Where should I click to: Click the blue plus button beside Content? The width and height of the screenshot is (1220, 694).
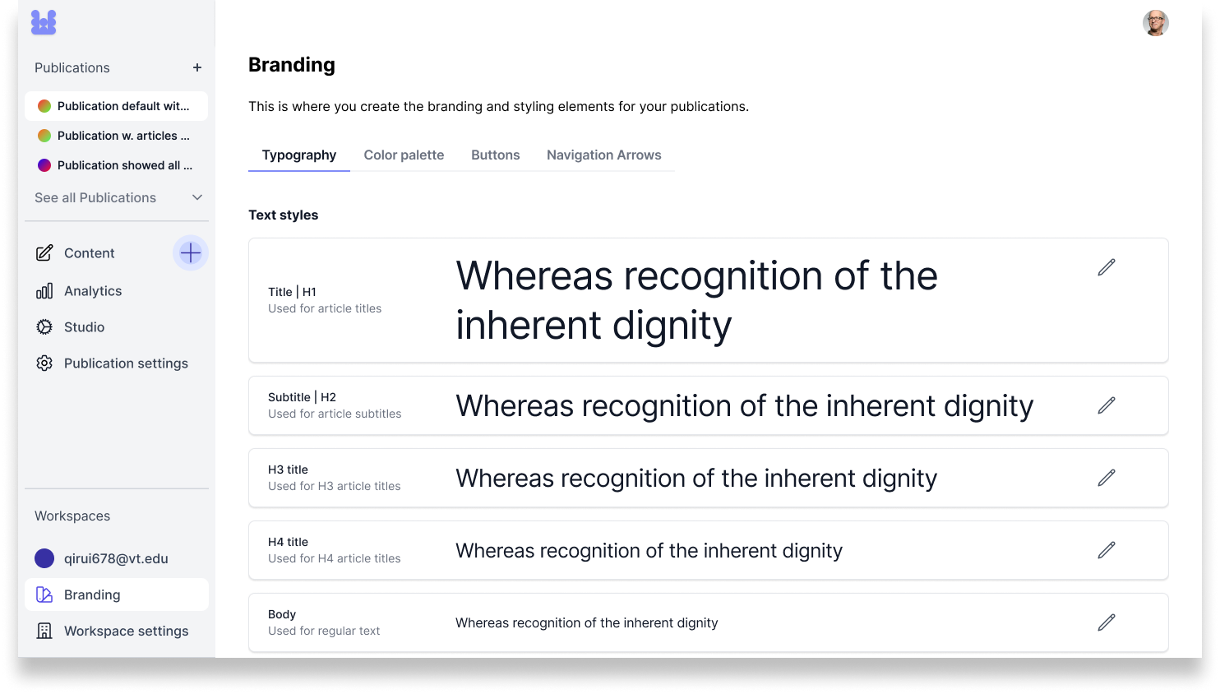pos(191,252)
